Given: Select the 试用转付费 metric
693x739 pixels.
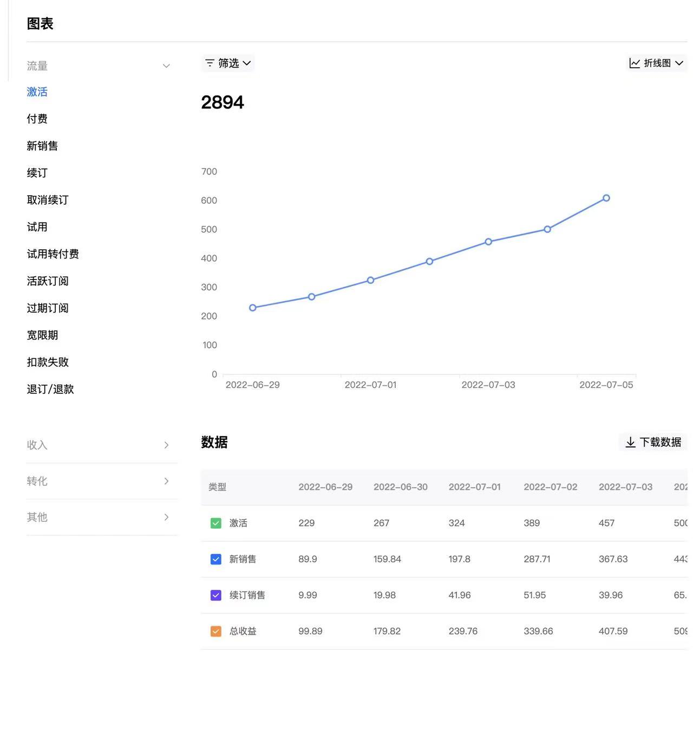Looking at the screenshot, I should [x=53, y=254].
